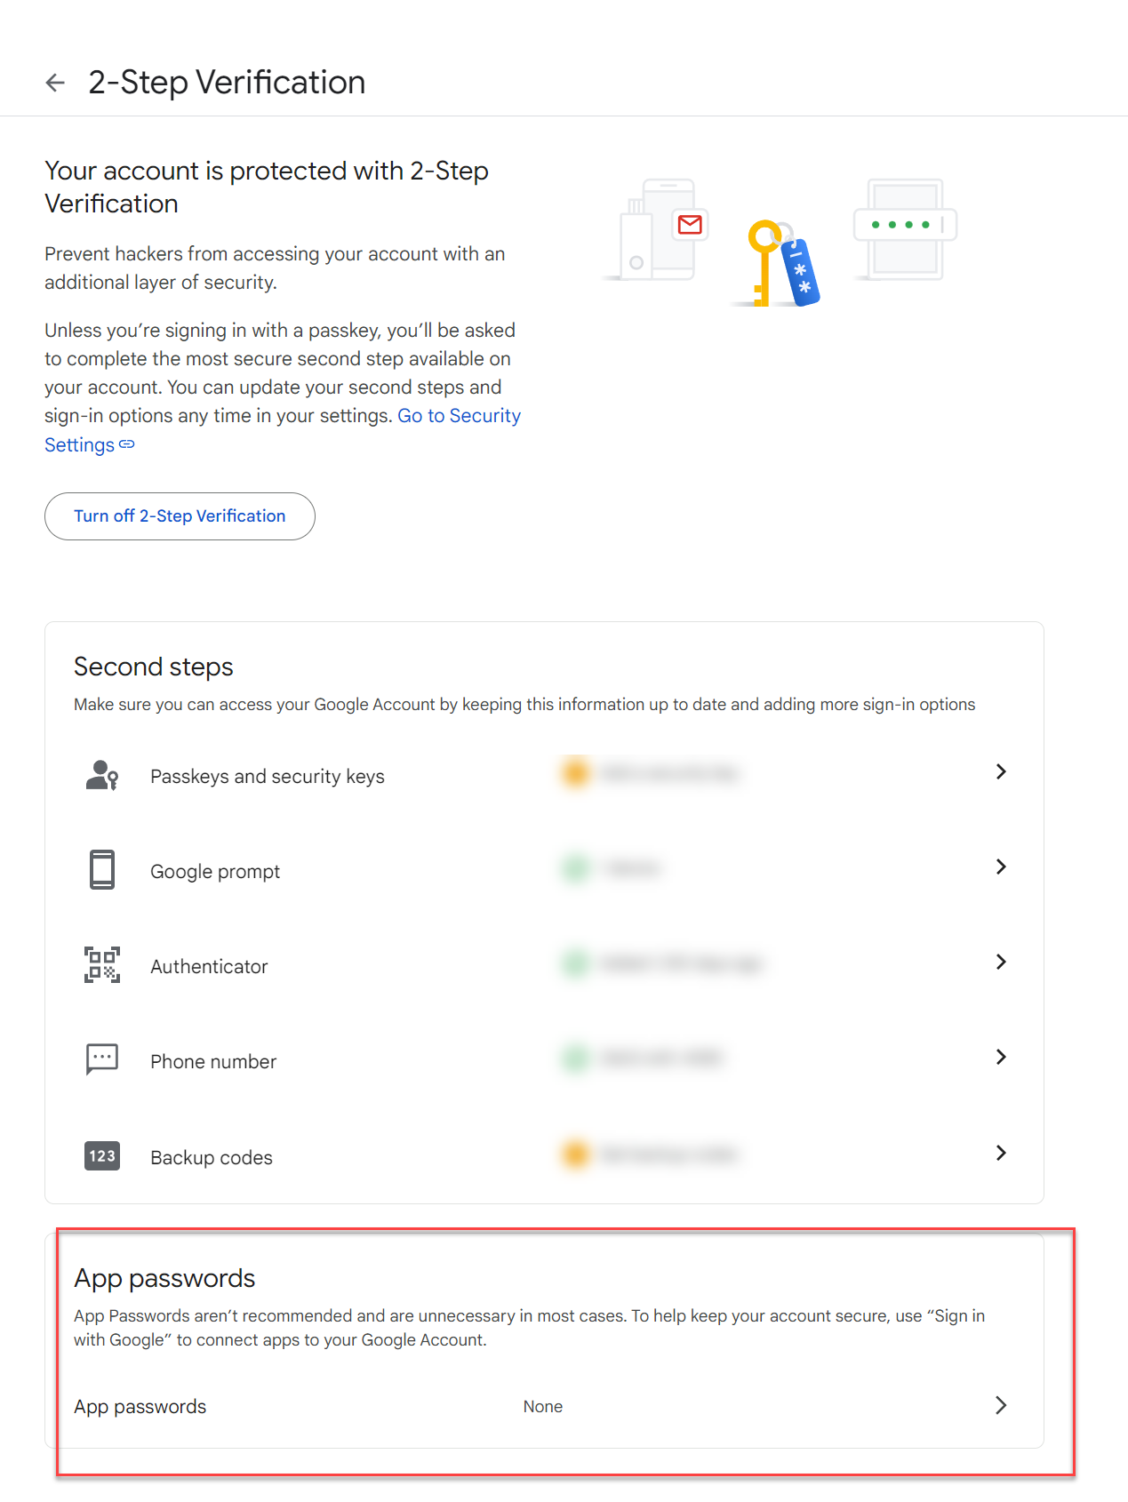The height and width of the screenshot is (1502, 1128).
Task: Select the Authenticator row label
Action: tap(209, 966)
